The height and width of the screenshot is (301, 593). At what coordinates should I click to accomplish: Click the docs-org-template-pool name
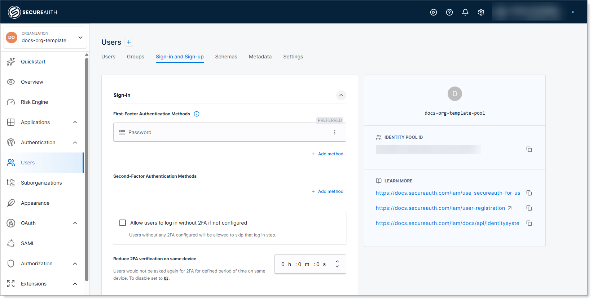click(455, 113)
